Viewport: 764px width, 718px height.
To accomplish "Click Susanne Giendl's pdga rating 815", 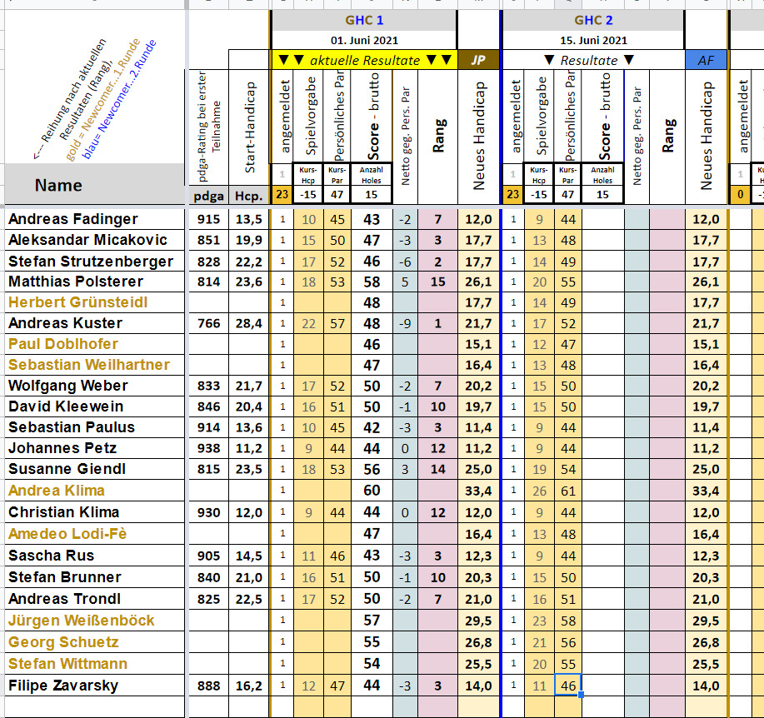I will tap(208, 469).
